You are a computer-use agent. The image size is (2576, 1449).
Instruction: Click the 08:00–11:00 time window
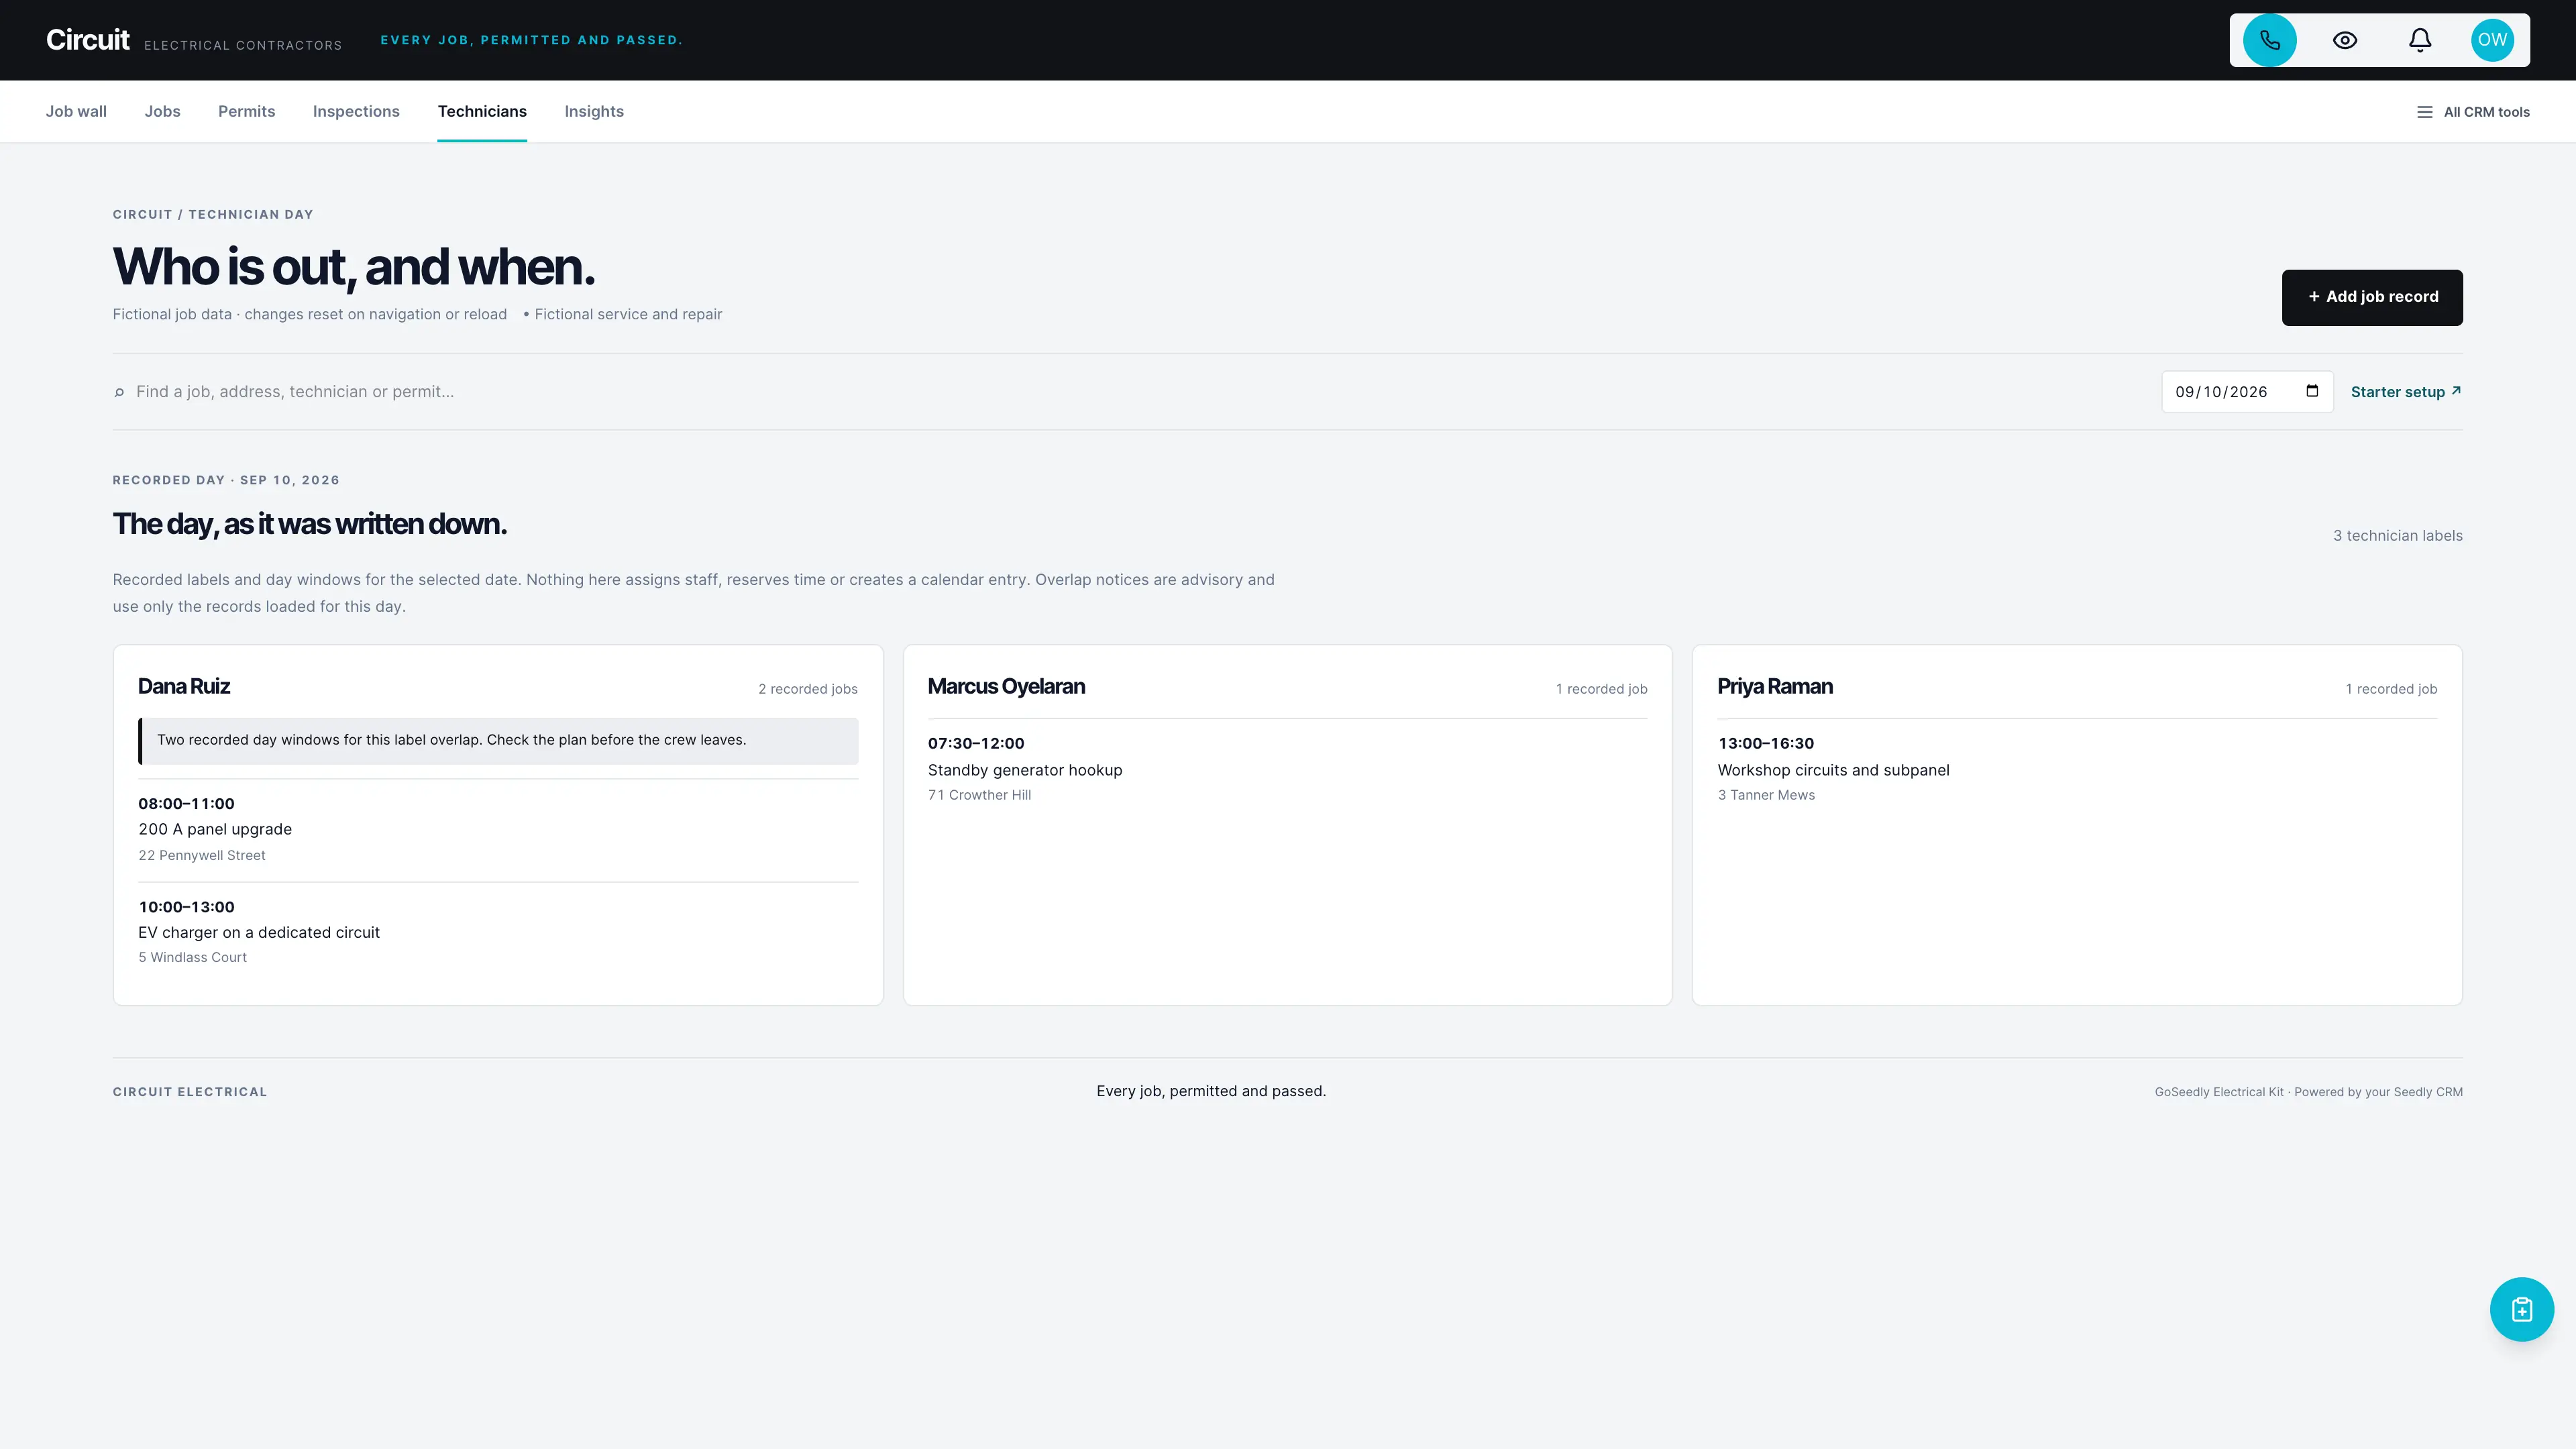pos(186,803)
